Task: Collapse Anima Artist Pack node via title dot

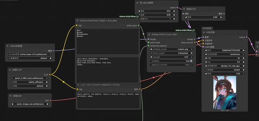Action: (77, 21)
